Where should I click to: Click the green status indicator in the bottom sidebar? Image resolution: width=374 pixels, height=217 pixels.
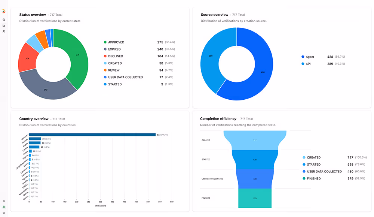pos(4,207)
